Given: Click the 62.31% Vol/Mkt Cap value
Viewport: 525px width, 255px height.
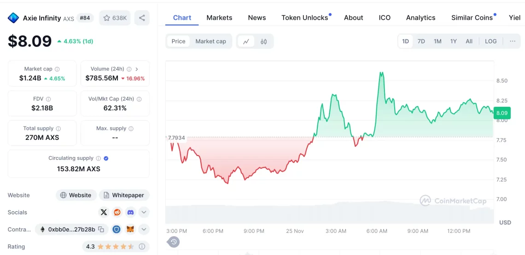Looking at the screenshot, I should (x=115, y=108).
